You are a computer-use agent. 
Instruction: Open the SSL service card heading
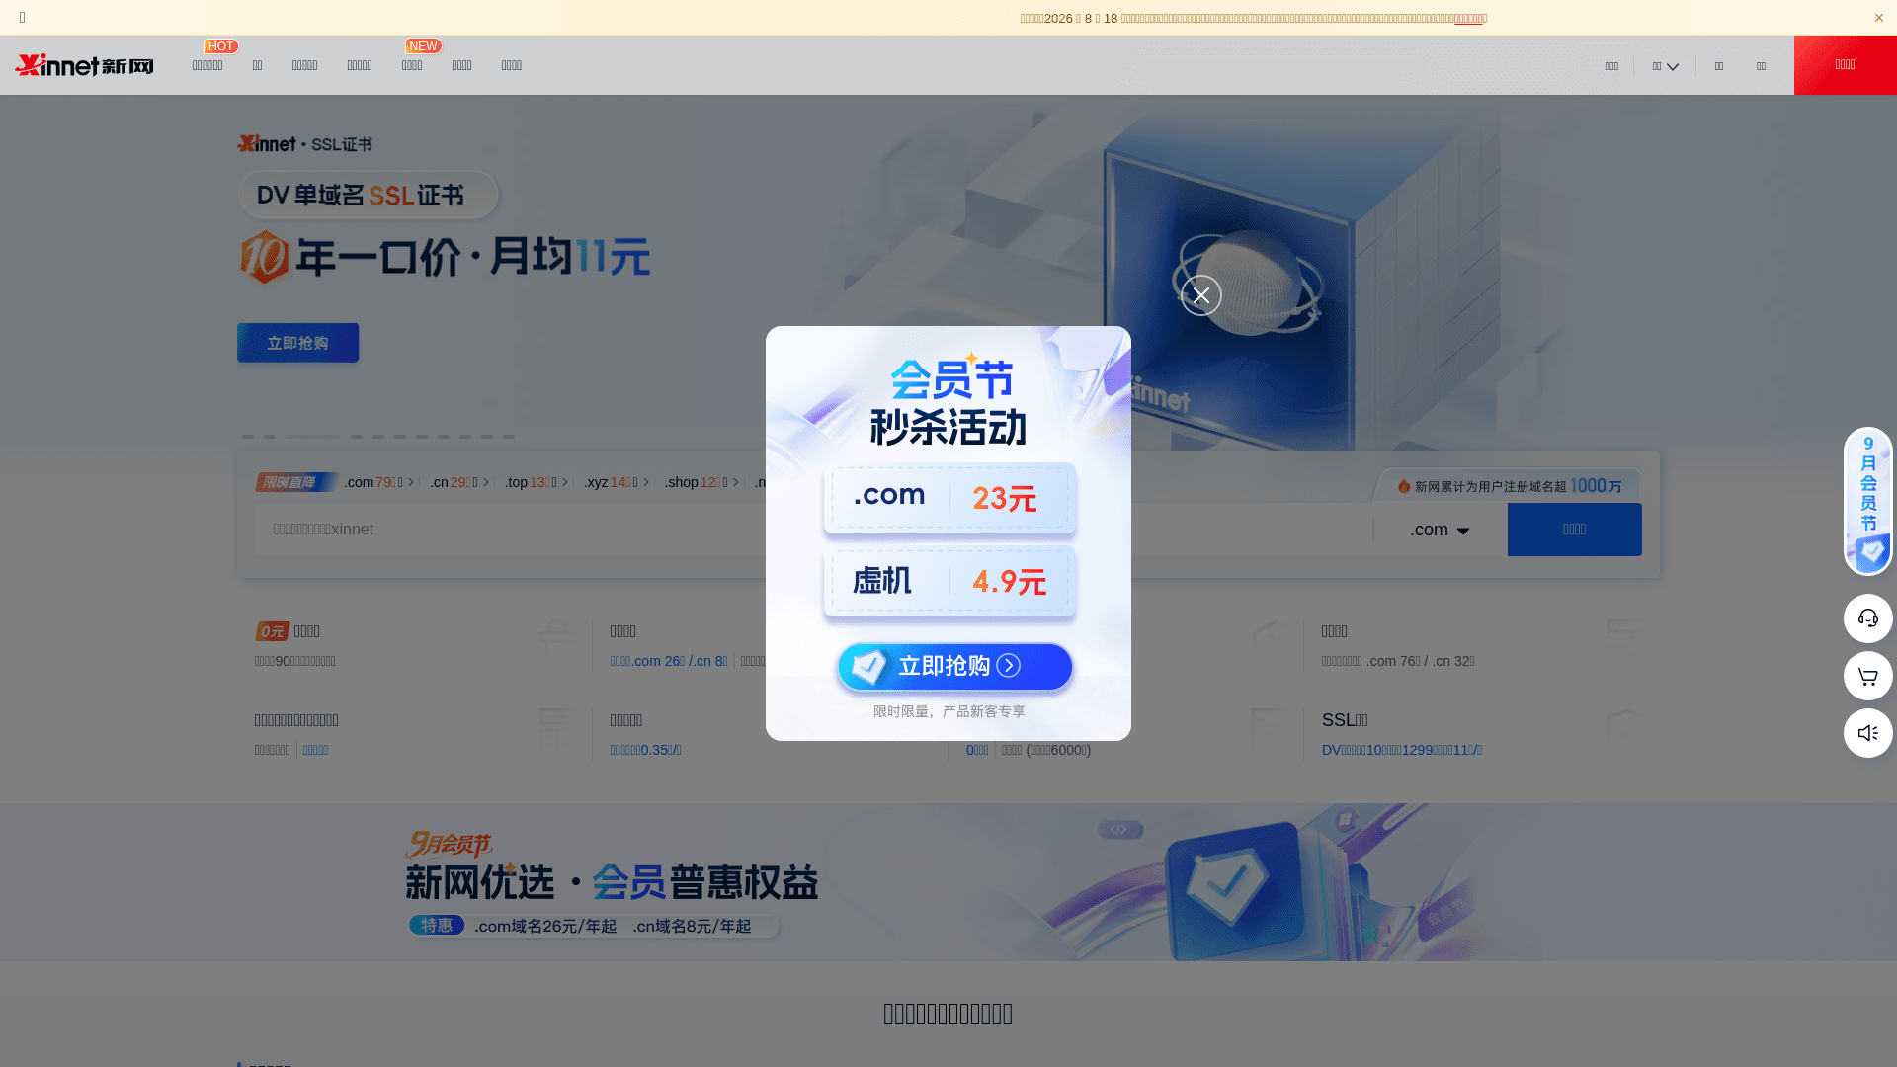(x=1345, y=720)
